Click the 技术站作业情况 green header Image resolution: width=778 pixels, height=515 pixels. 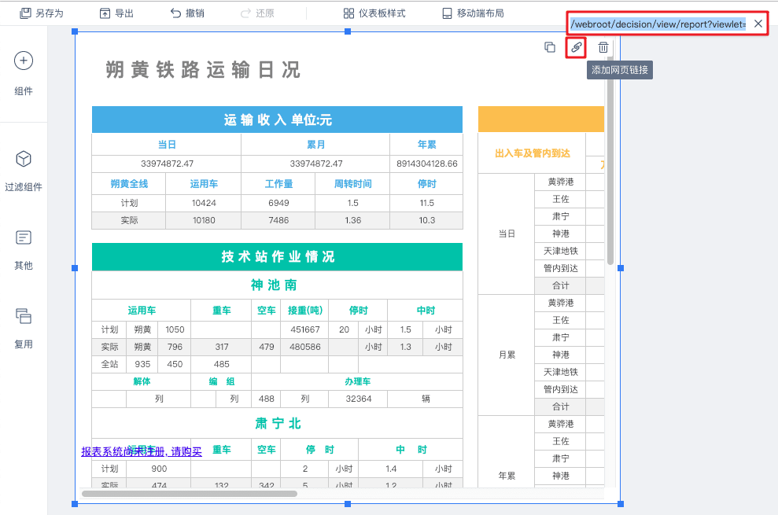click(277, 257)
